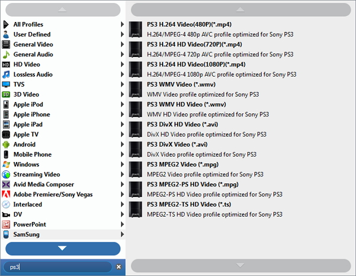Viewport: 356px width, 276px height.
Task: Click the Mobile Phone icon
Action: [6, 154]
